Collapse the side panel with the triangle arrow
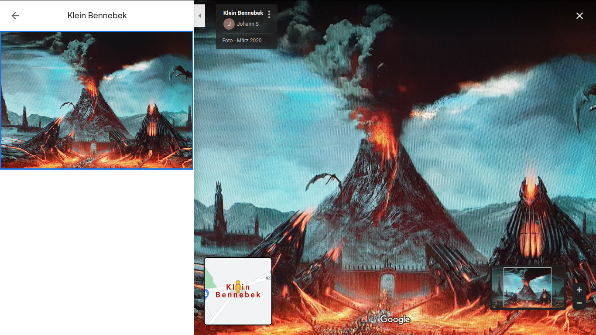Screen dimensions: 596x335 [199, 16]
